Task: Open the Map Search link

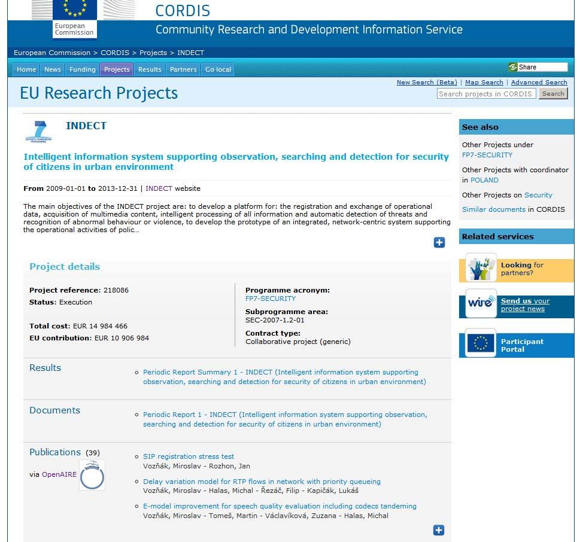Action: [x=484, y=83]
